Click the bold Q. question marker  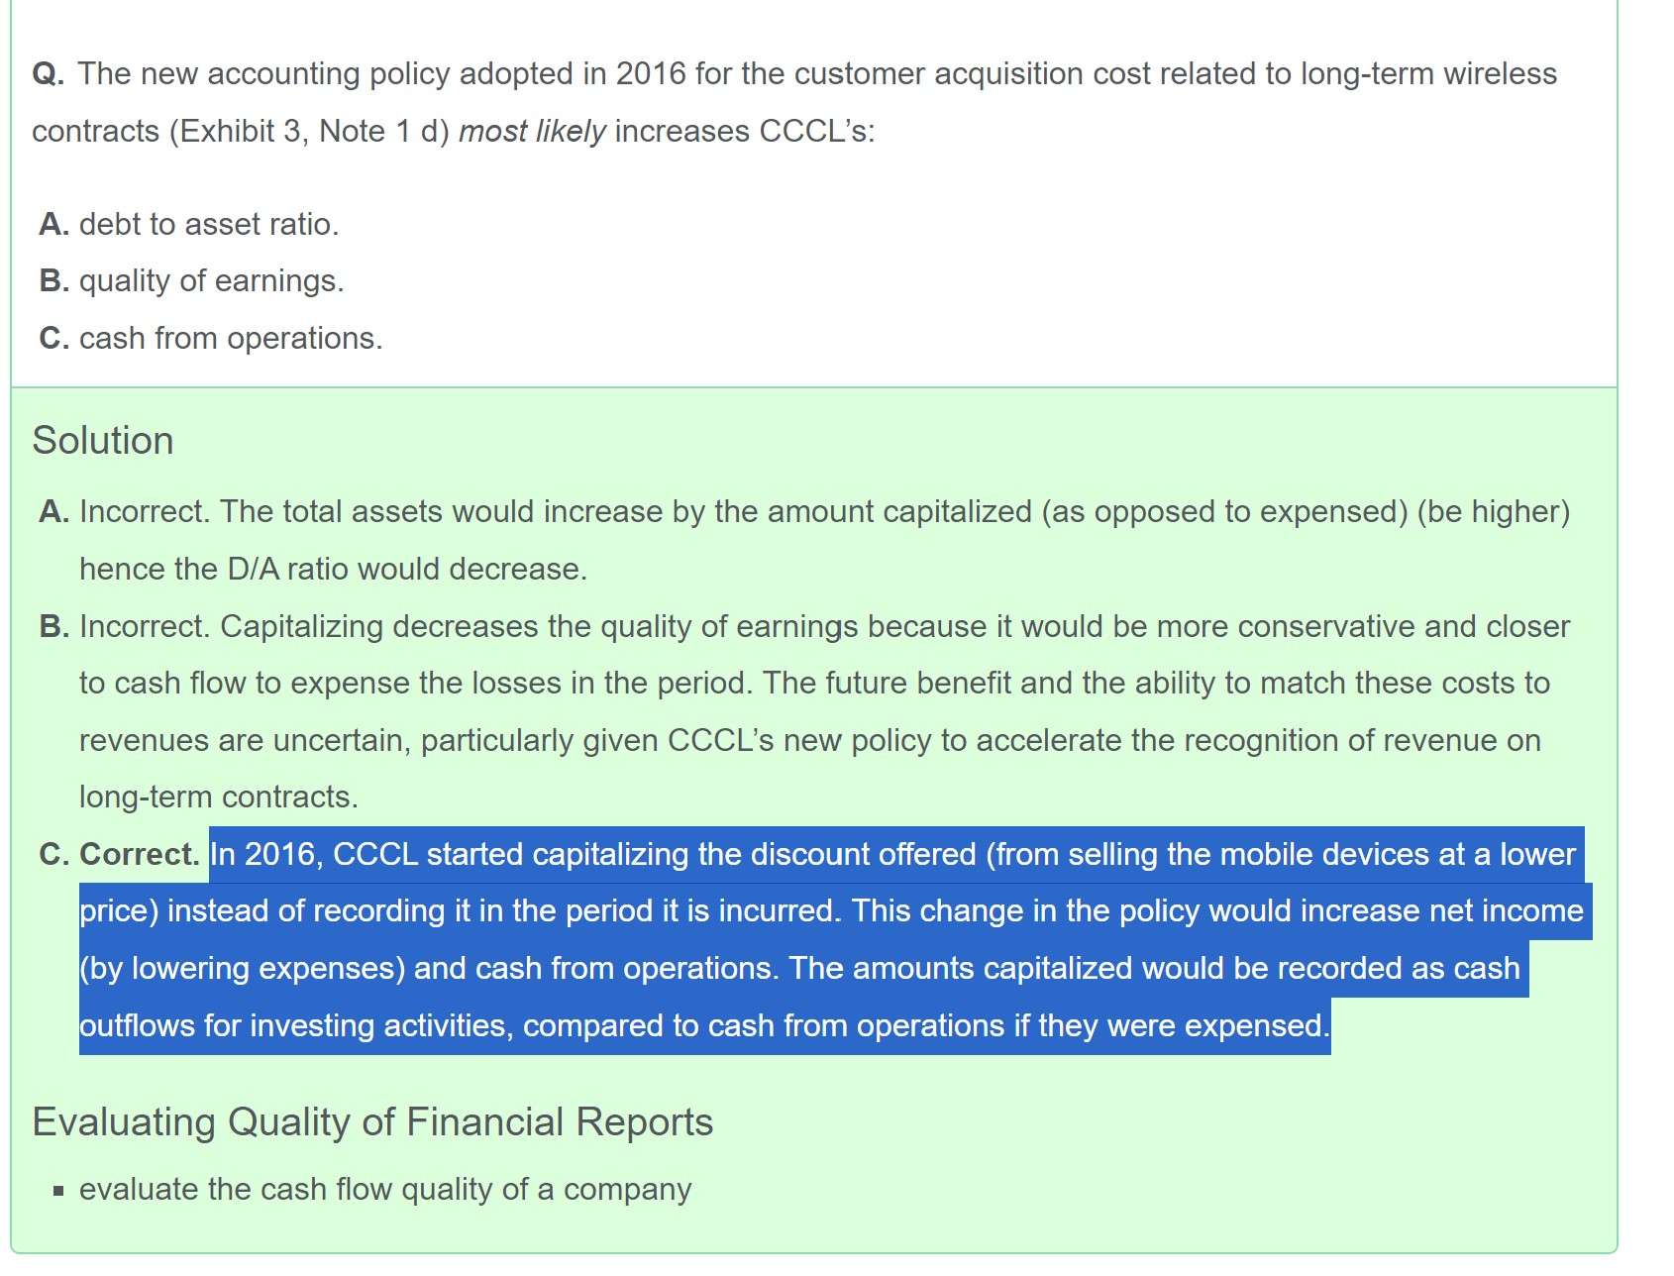pyautogui.click(x=49, y=74)
